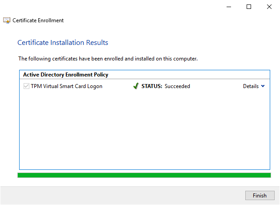Maximize the Certificate Enrollment window
This screenshot has width=280, height=205.
point(249,7)
